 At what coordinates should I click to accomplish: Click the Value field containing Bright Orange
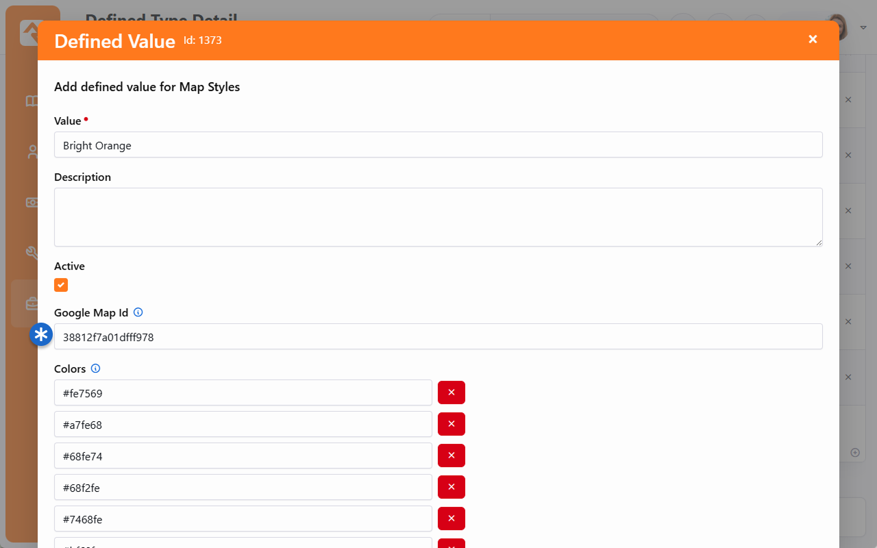click(438, 145)
